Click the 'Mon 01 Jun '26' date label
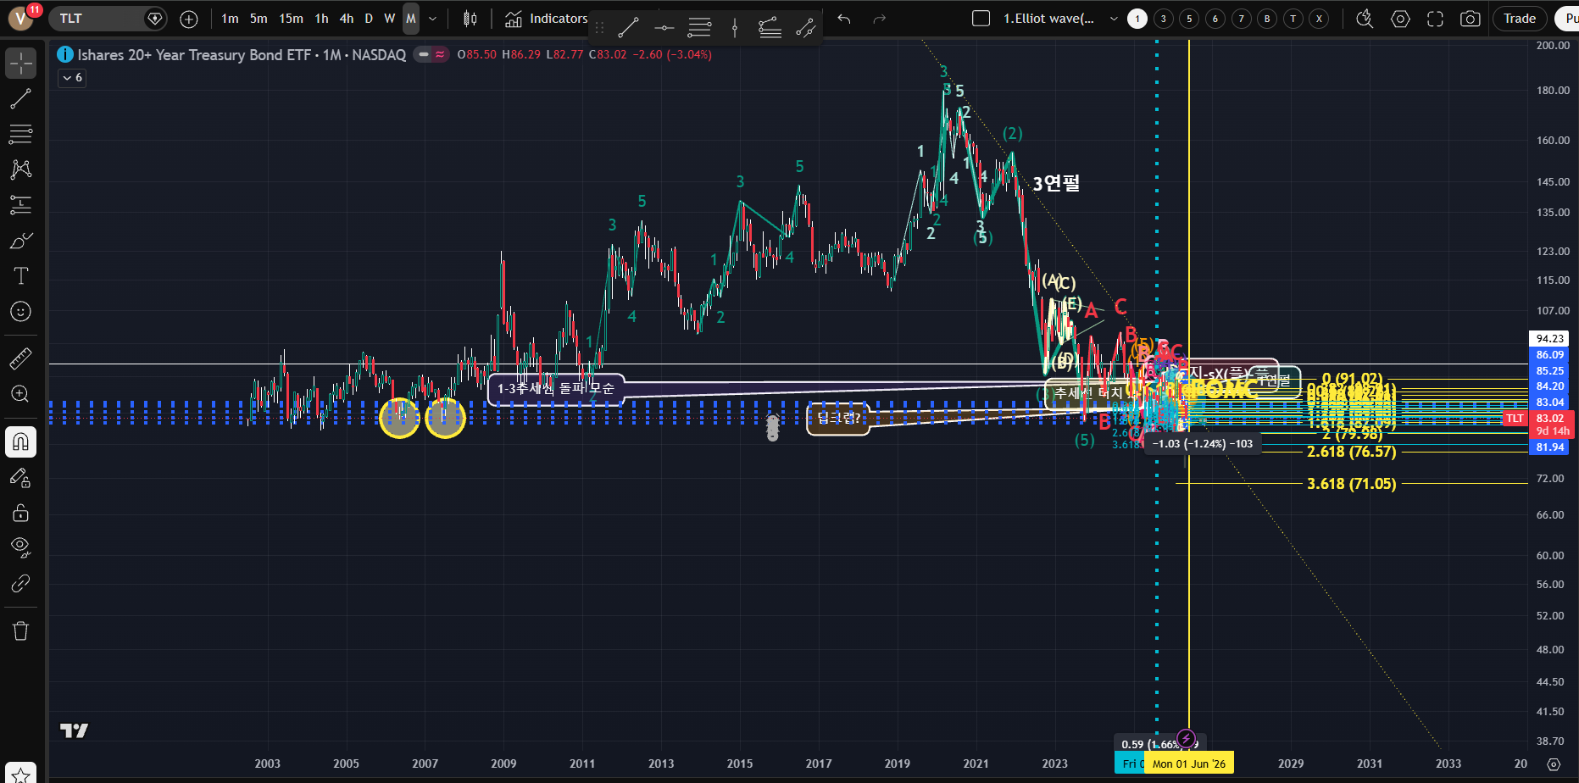1579x783 pixels. tap(1188, 764)
